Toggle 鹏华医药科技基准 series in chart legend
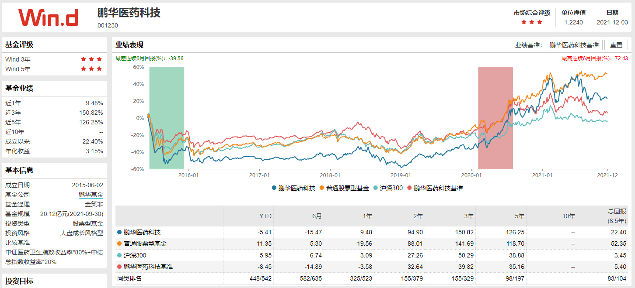Image resolution: width=635 pixels, height=288 pixels. (x=435, y=188)
